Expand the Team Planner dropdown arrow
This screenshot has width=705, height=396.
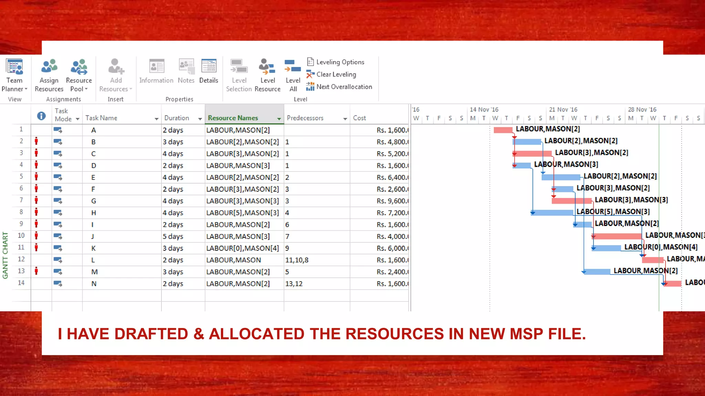[x=26, y=89]
